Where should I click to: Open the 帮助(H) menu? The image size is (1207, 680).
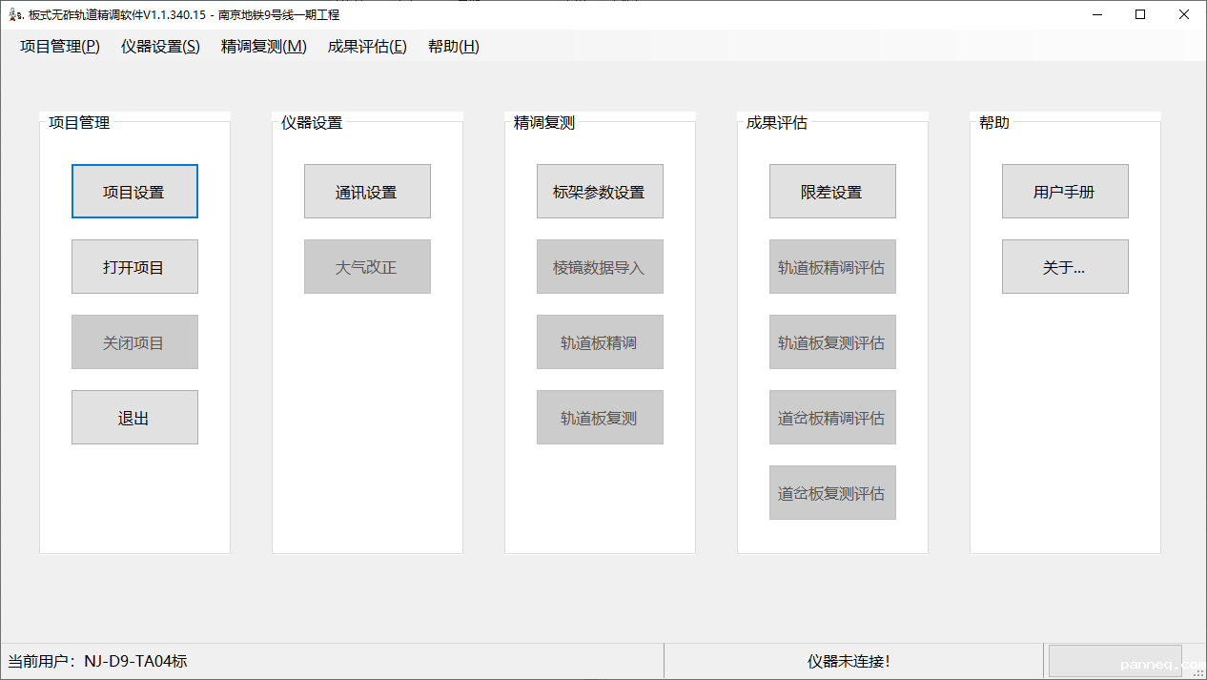(454, 47)
